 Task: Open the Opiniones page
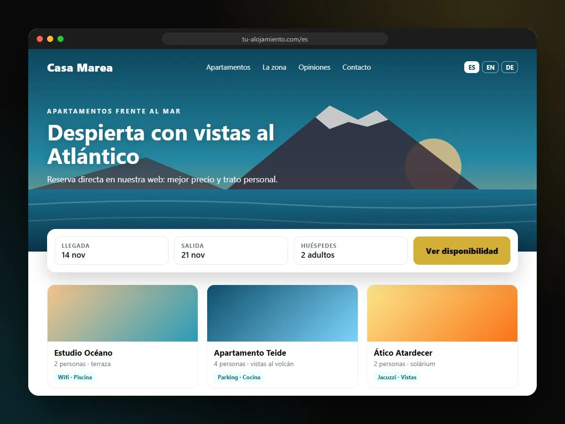315,67
